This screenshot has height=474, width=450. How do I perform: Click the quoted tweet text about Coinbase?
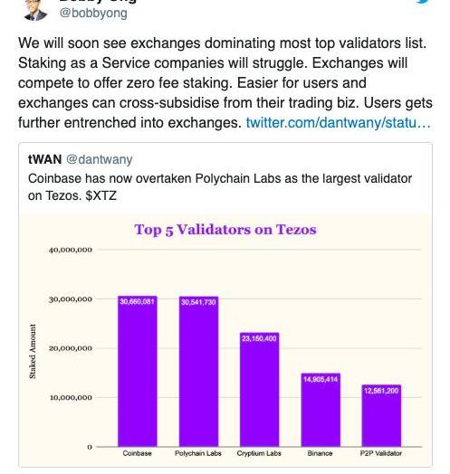coord(220,187)
